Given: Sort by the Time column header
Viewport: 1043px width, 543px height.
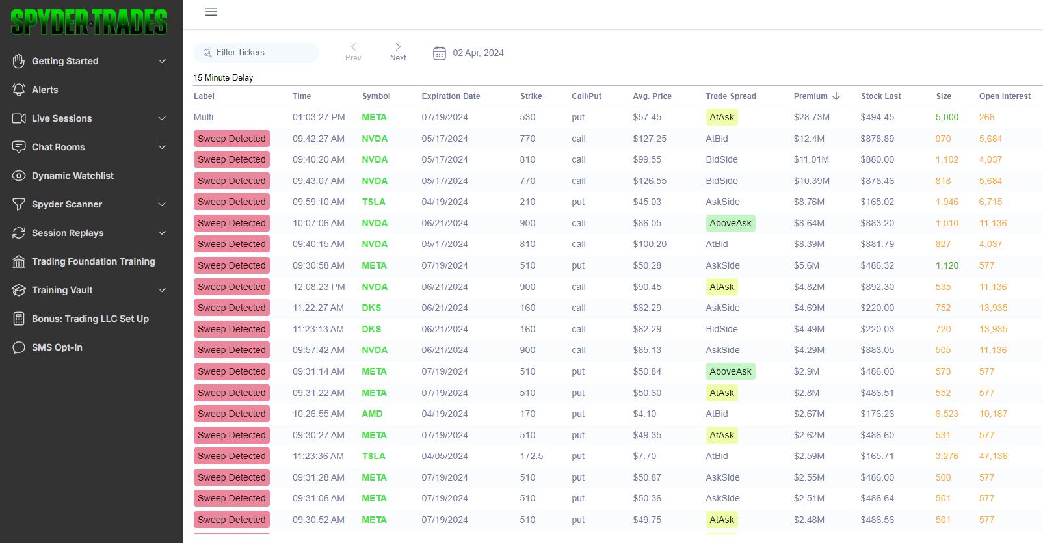Looking at the screenshot, I should pyautogui.click(x=302, y=96).
